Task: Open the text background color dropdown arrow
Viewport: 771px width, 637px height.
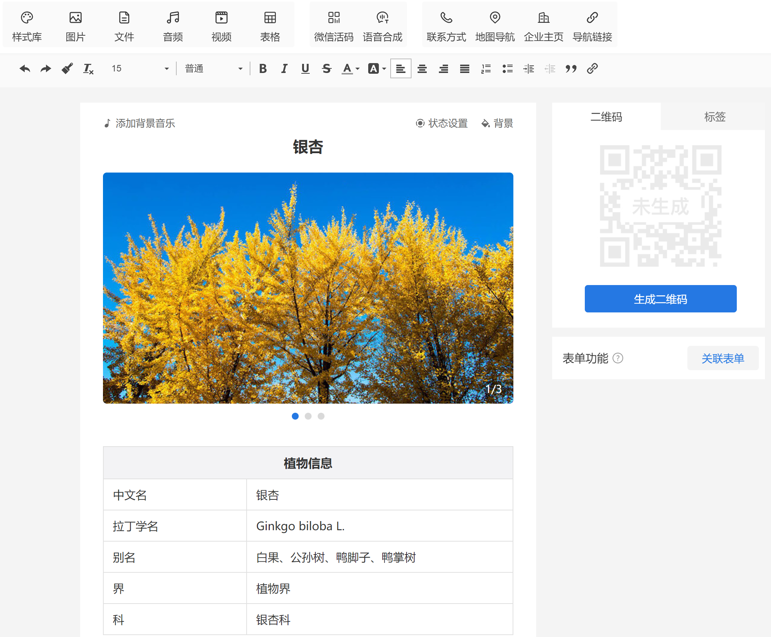Action: point(384,69)
